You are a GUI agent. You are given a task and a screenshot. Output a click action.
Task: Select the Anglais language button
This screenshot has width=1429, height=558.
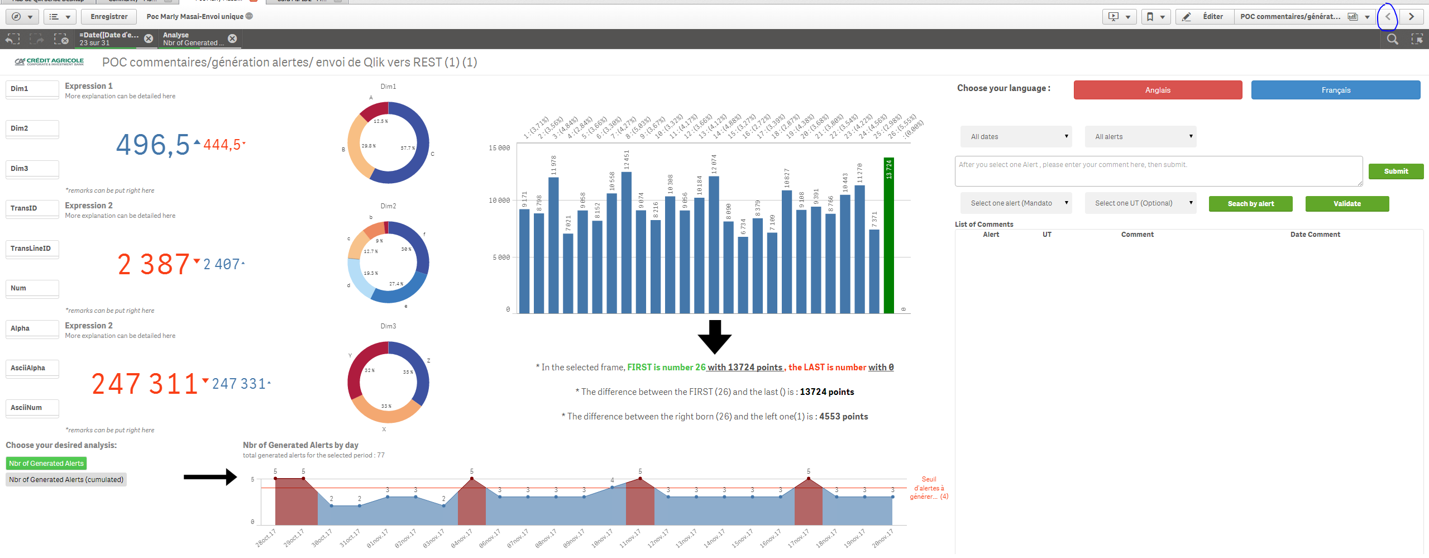point(1158,90)
